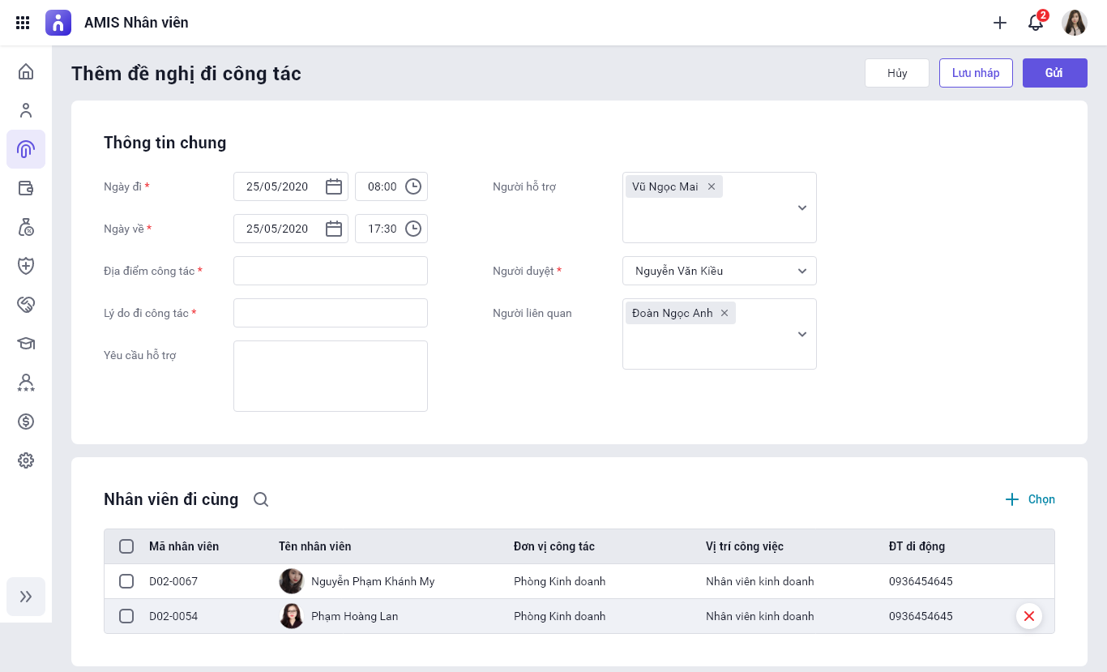
Task: Open the clock picker for Ngày về time
Action: 413,229
